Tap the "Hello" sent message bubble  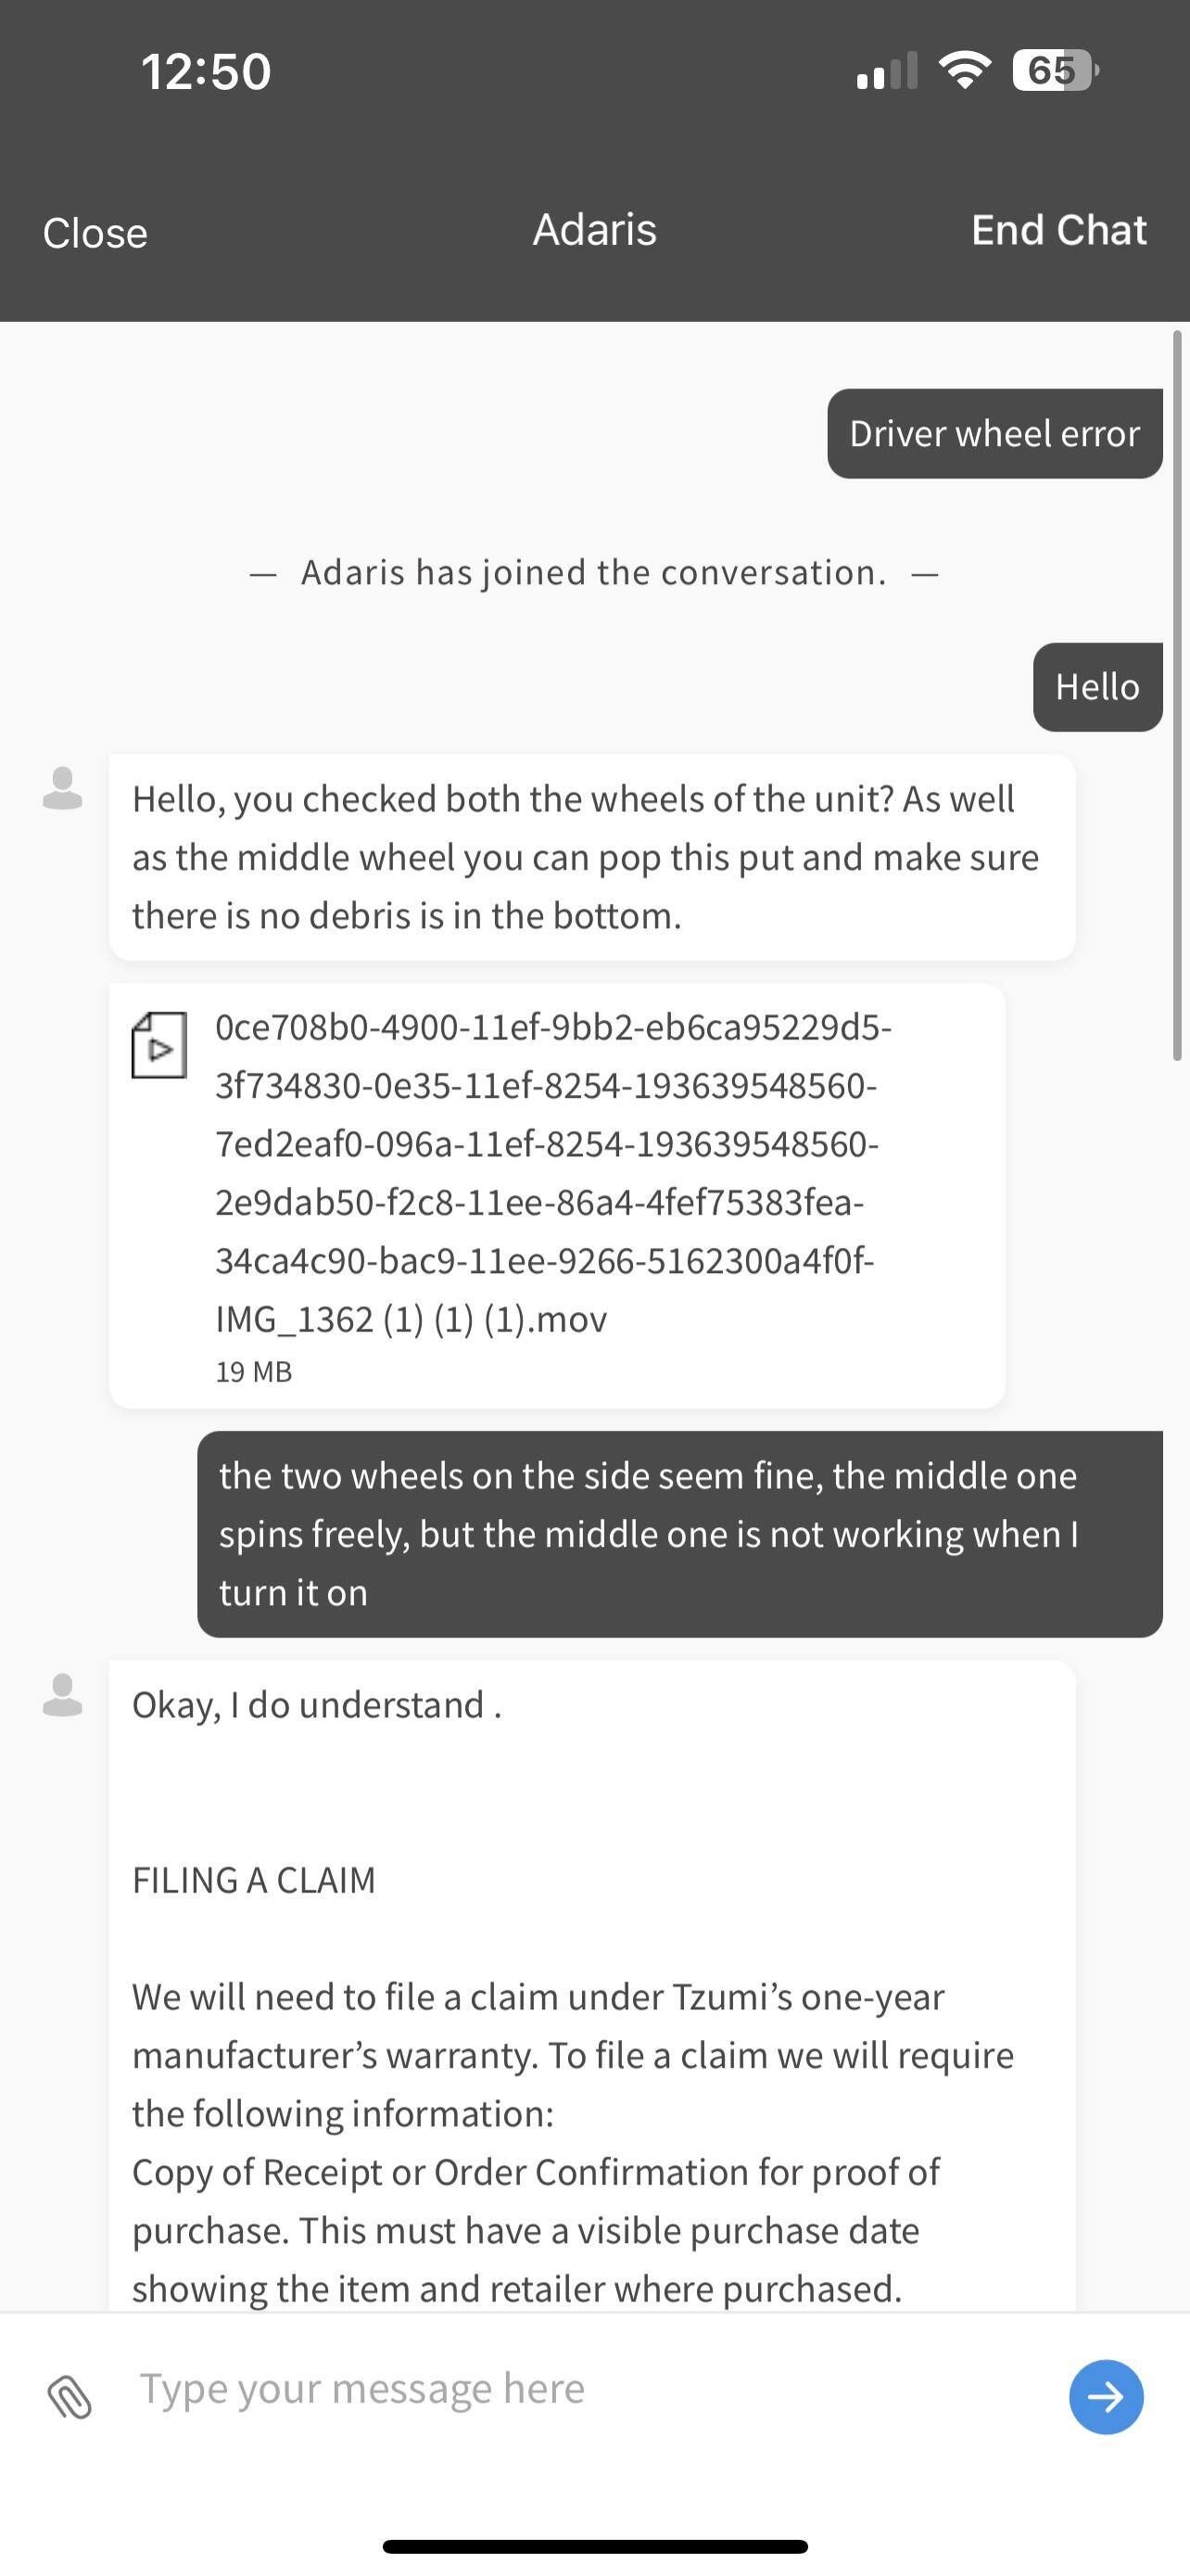[1097, 687]
